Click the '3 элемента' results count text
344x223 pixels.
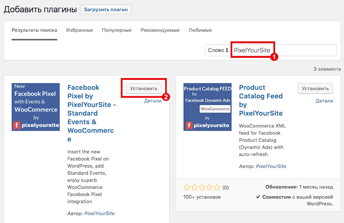(x=327, y=69)
